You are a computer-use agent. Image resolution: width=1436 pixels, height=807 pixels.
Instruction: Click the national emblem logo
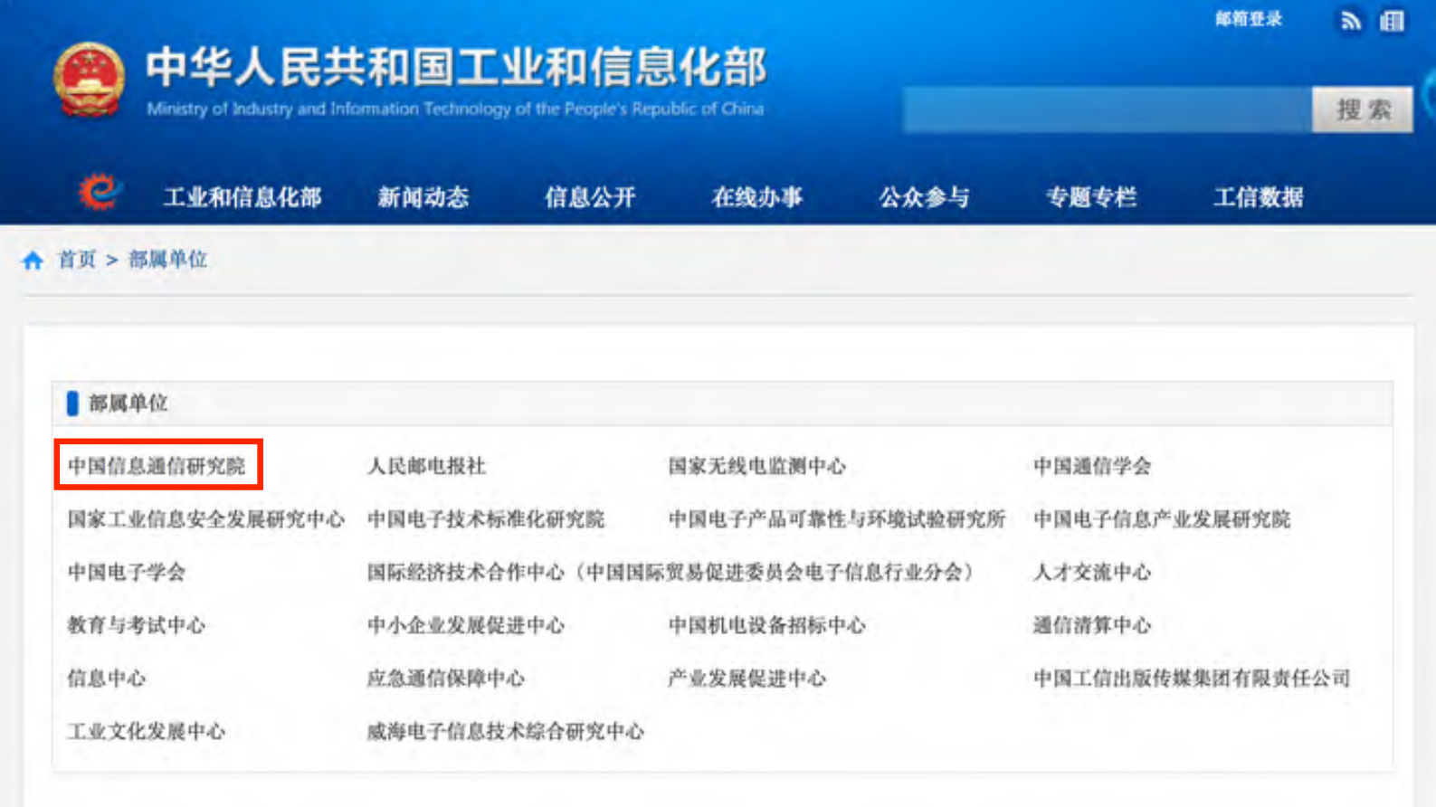[x=89, y=80]
